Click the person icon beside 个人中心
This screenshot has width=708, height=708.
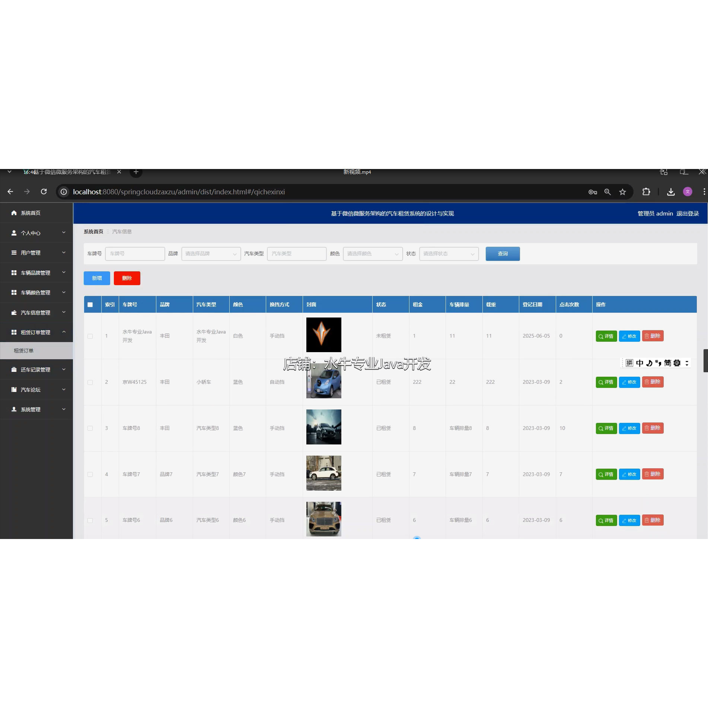coord(14,233)
